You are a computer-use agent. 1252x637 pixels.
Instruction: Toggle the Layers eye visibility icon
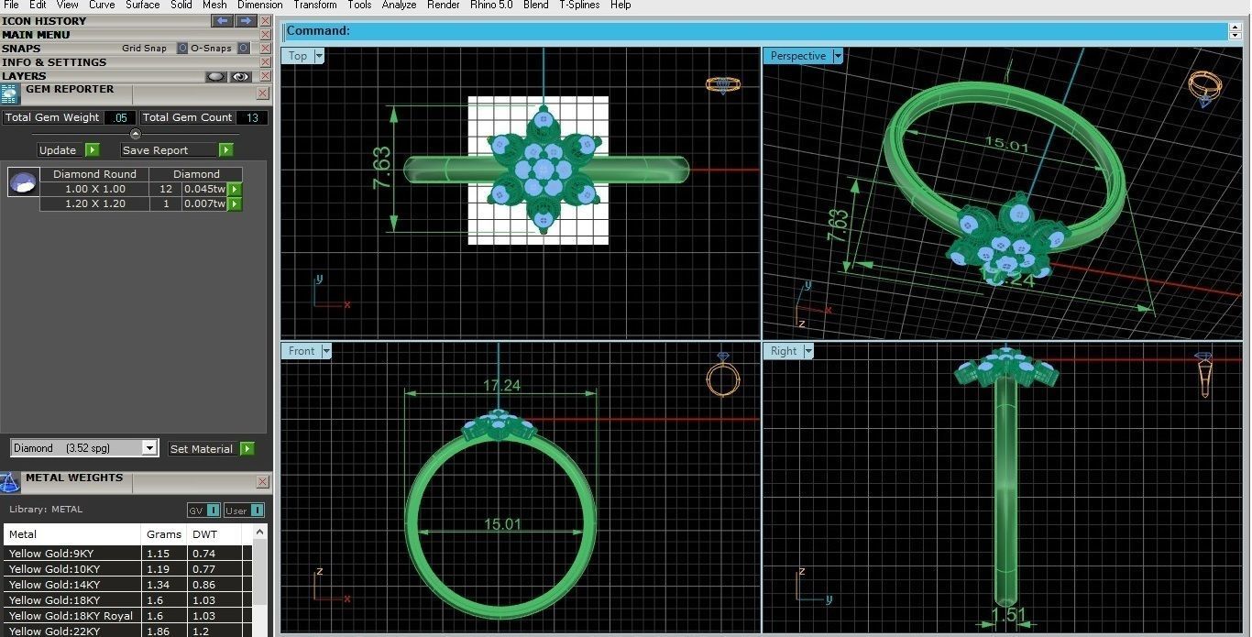pyautogui.click(x=241, y=77)
